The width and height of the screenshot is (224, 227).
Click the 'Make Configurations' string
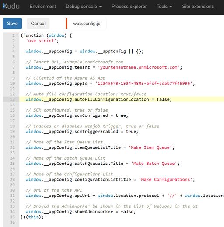(166, 180)
